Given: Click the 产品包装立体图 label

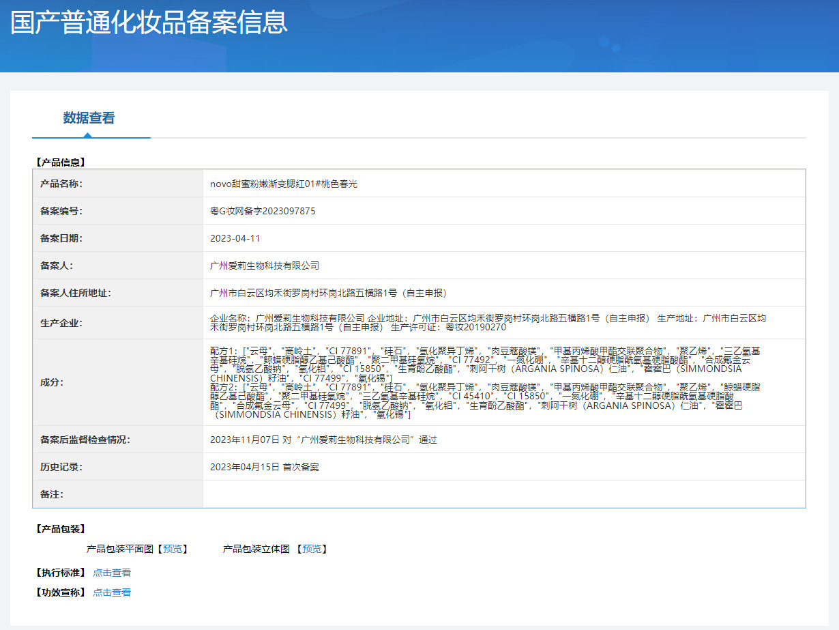Looking at the screenshot, I should (x=256, y=549).
